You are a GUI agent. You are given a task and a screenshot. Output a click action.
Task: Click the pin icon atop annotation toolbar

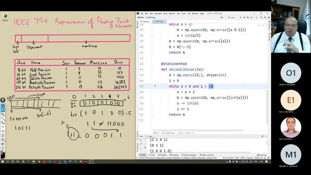(x=3, y=100)
